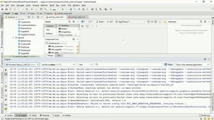Navigate back with the left arrow icon

pos(32,9)
